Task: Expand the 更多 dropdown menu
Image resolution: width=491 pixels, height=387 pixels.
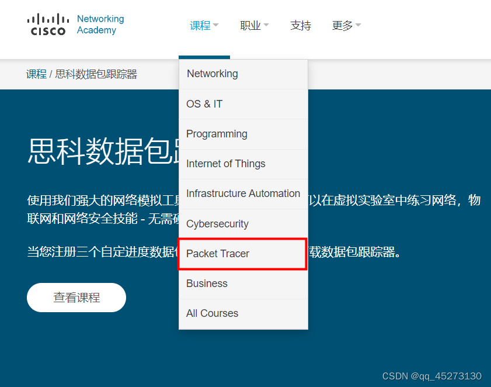Action: tap(346, 25)
